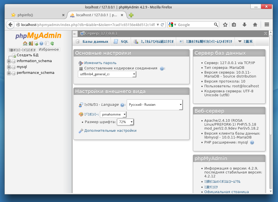Click the first garbled link under phpMyAdmin version info
Screen dimensions: 278x202
[222, 182]
